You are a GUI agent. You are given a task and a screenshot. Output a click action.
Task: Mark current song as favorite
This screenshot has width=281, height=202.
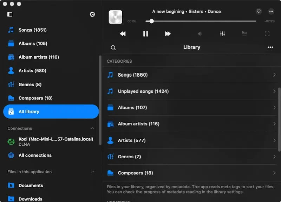[x=259, y=11]
